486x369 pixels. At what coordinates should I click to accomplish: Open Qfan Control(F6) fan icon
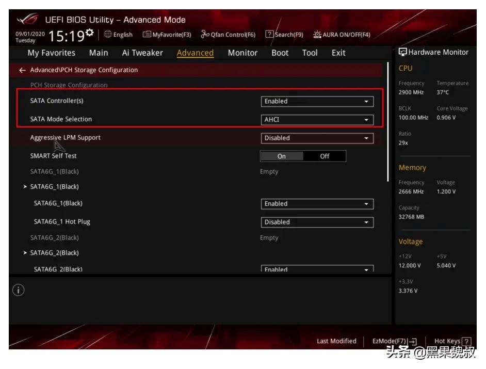(x=205, y=34)
